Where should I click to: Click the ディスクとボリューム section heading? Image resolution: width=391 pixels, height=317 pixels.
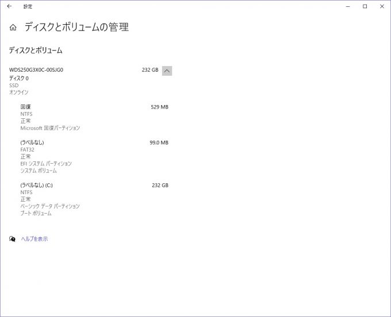tap(36, 51)
